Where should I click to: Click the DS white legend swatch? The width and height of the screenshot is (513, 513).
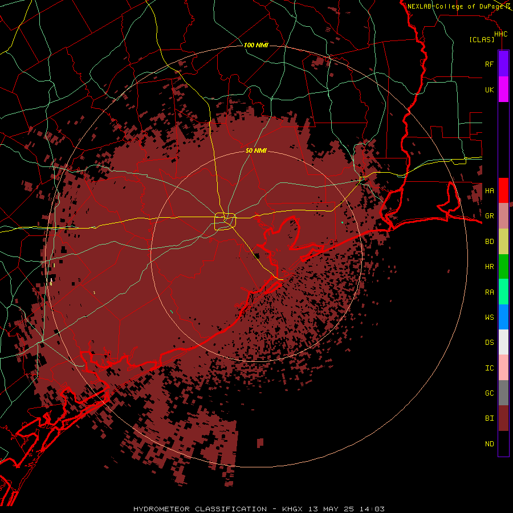click(503, 342)
